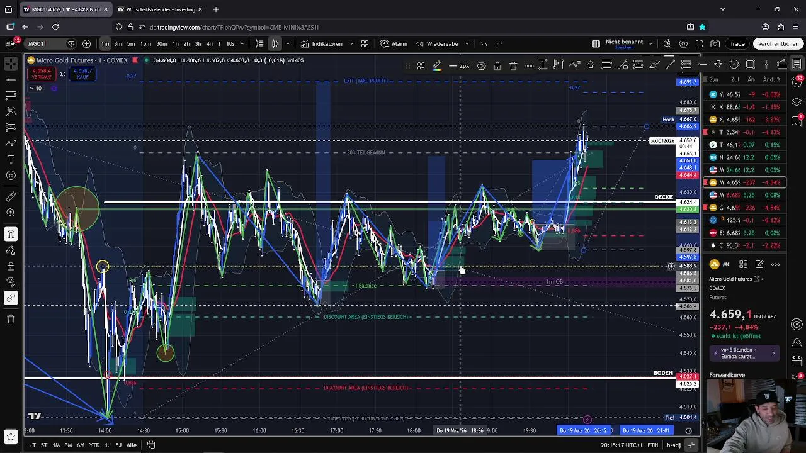The image size is (806, 453).
Task: Click the red VERKAUF 4.658,4 button
Action: tap(42, 74)
